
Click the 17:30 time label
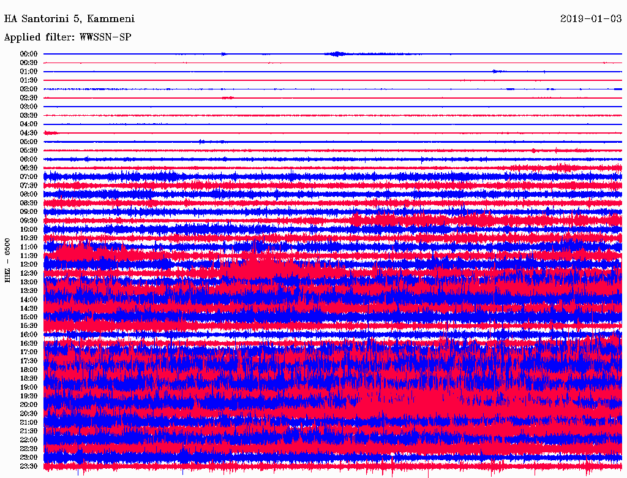click(29, 361)
